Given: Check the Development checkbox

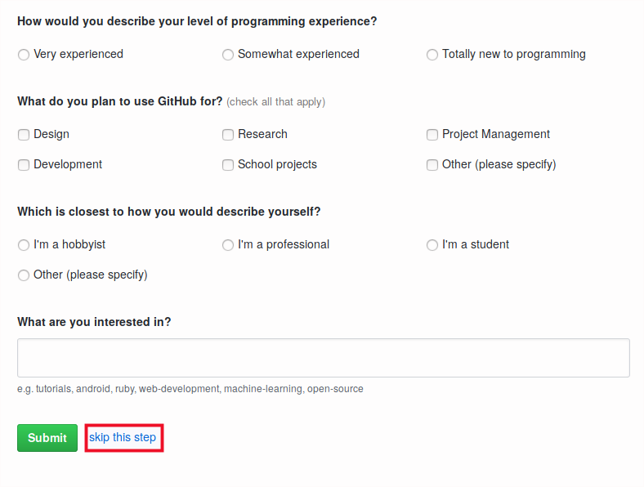Looking at the screenshot, I should click(x=24, y=165).
